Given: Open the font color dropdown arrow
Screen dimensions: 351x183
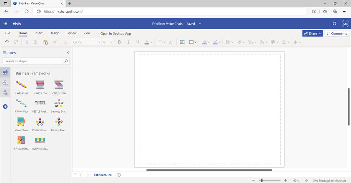Looking at the screenshot, I should point(151,42).
